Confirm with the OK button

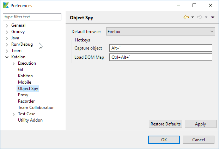coord(164,140)
